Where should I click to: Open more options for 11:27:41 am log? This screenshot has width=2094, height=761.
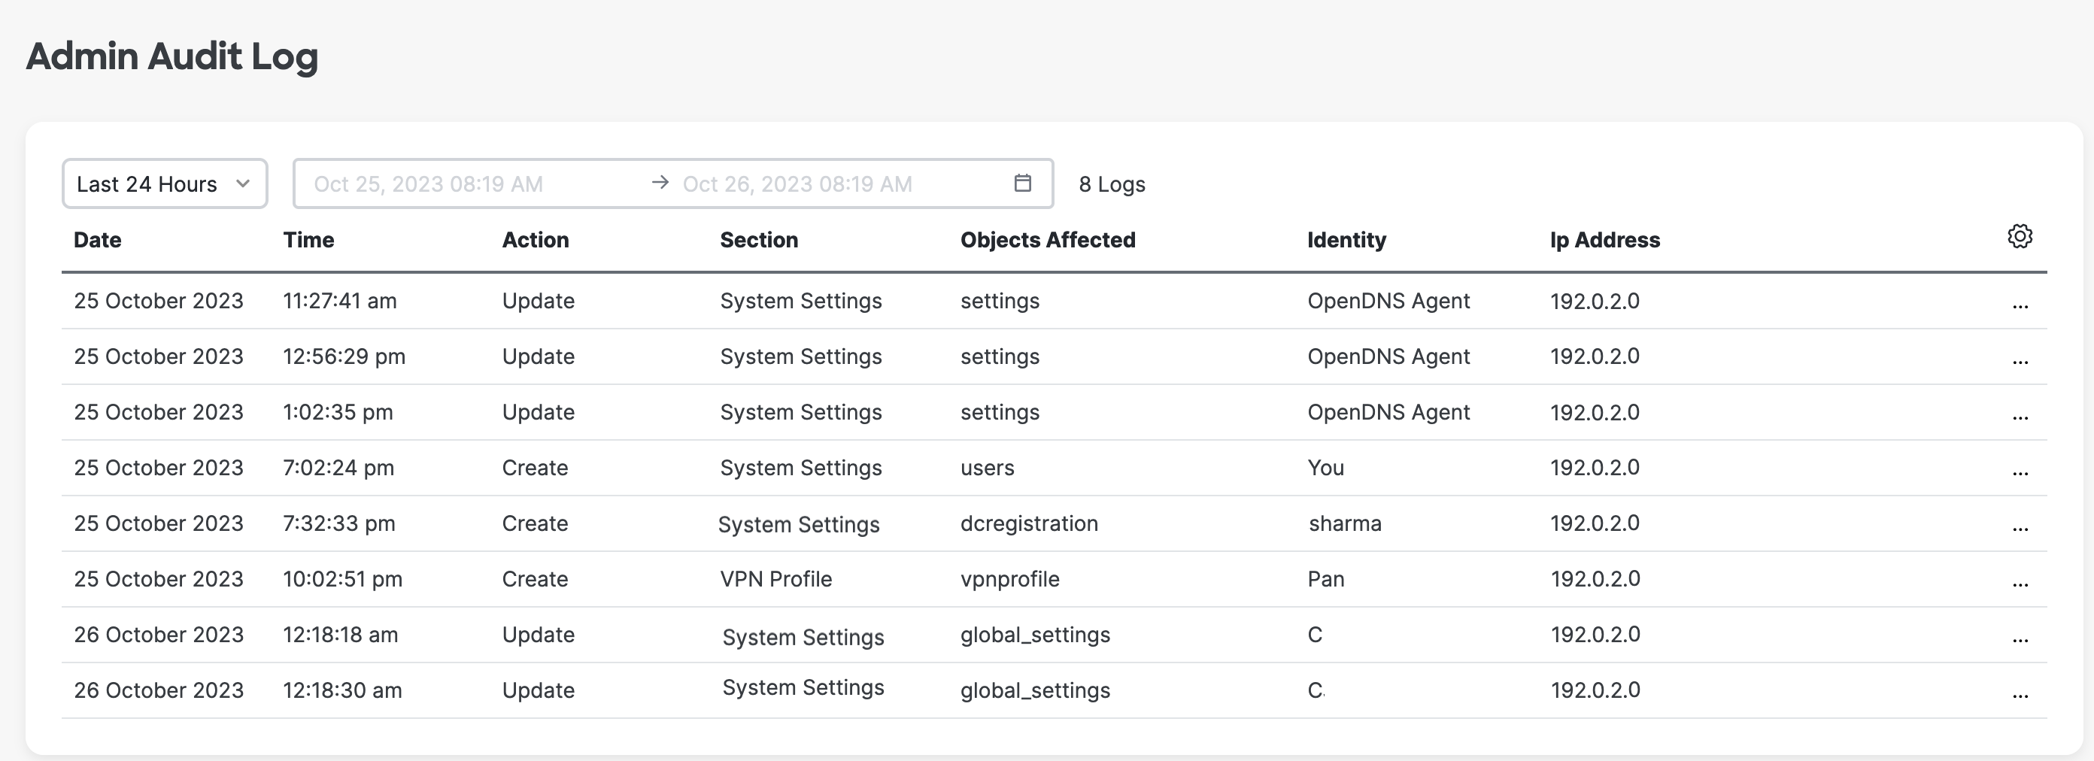pos(2020,306)
